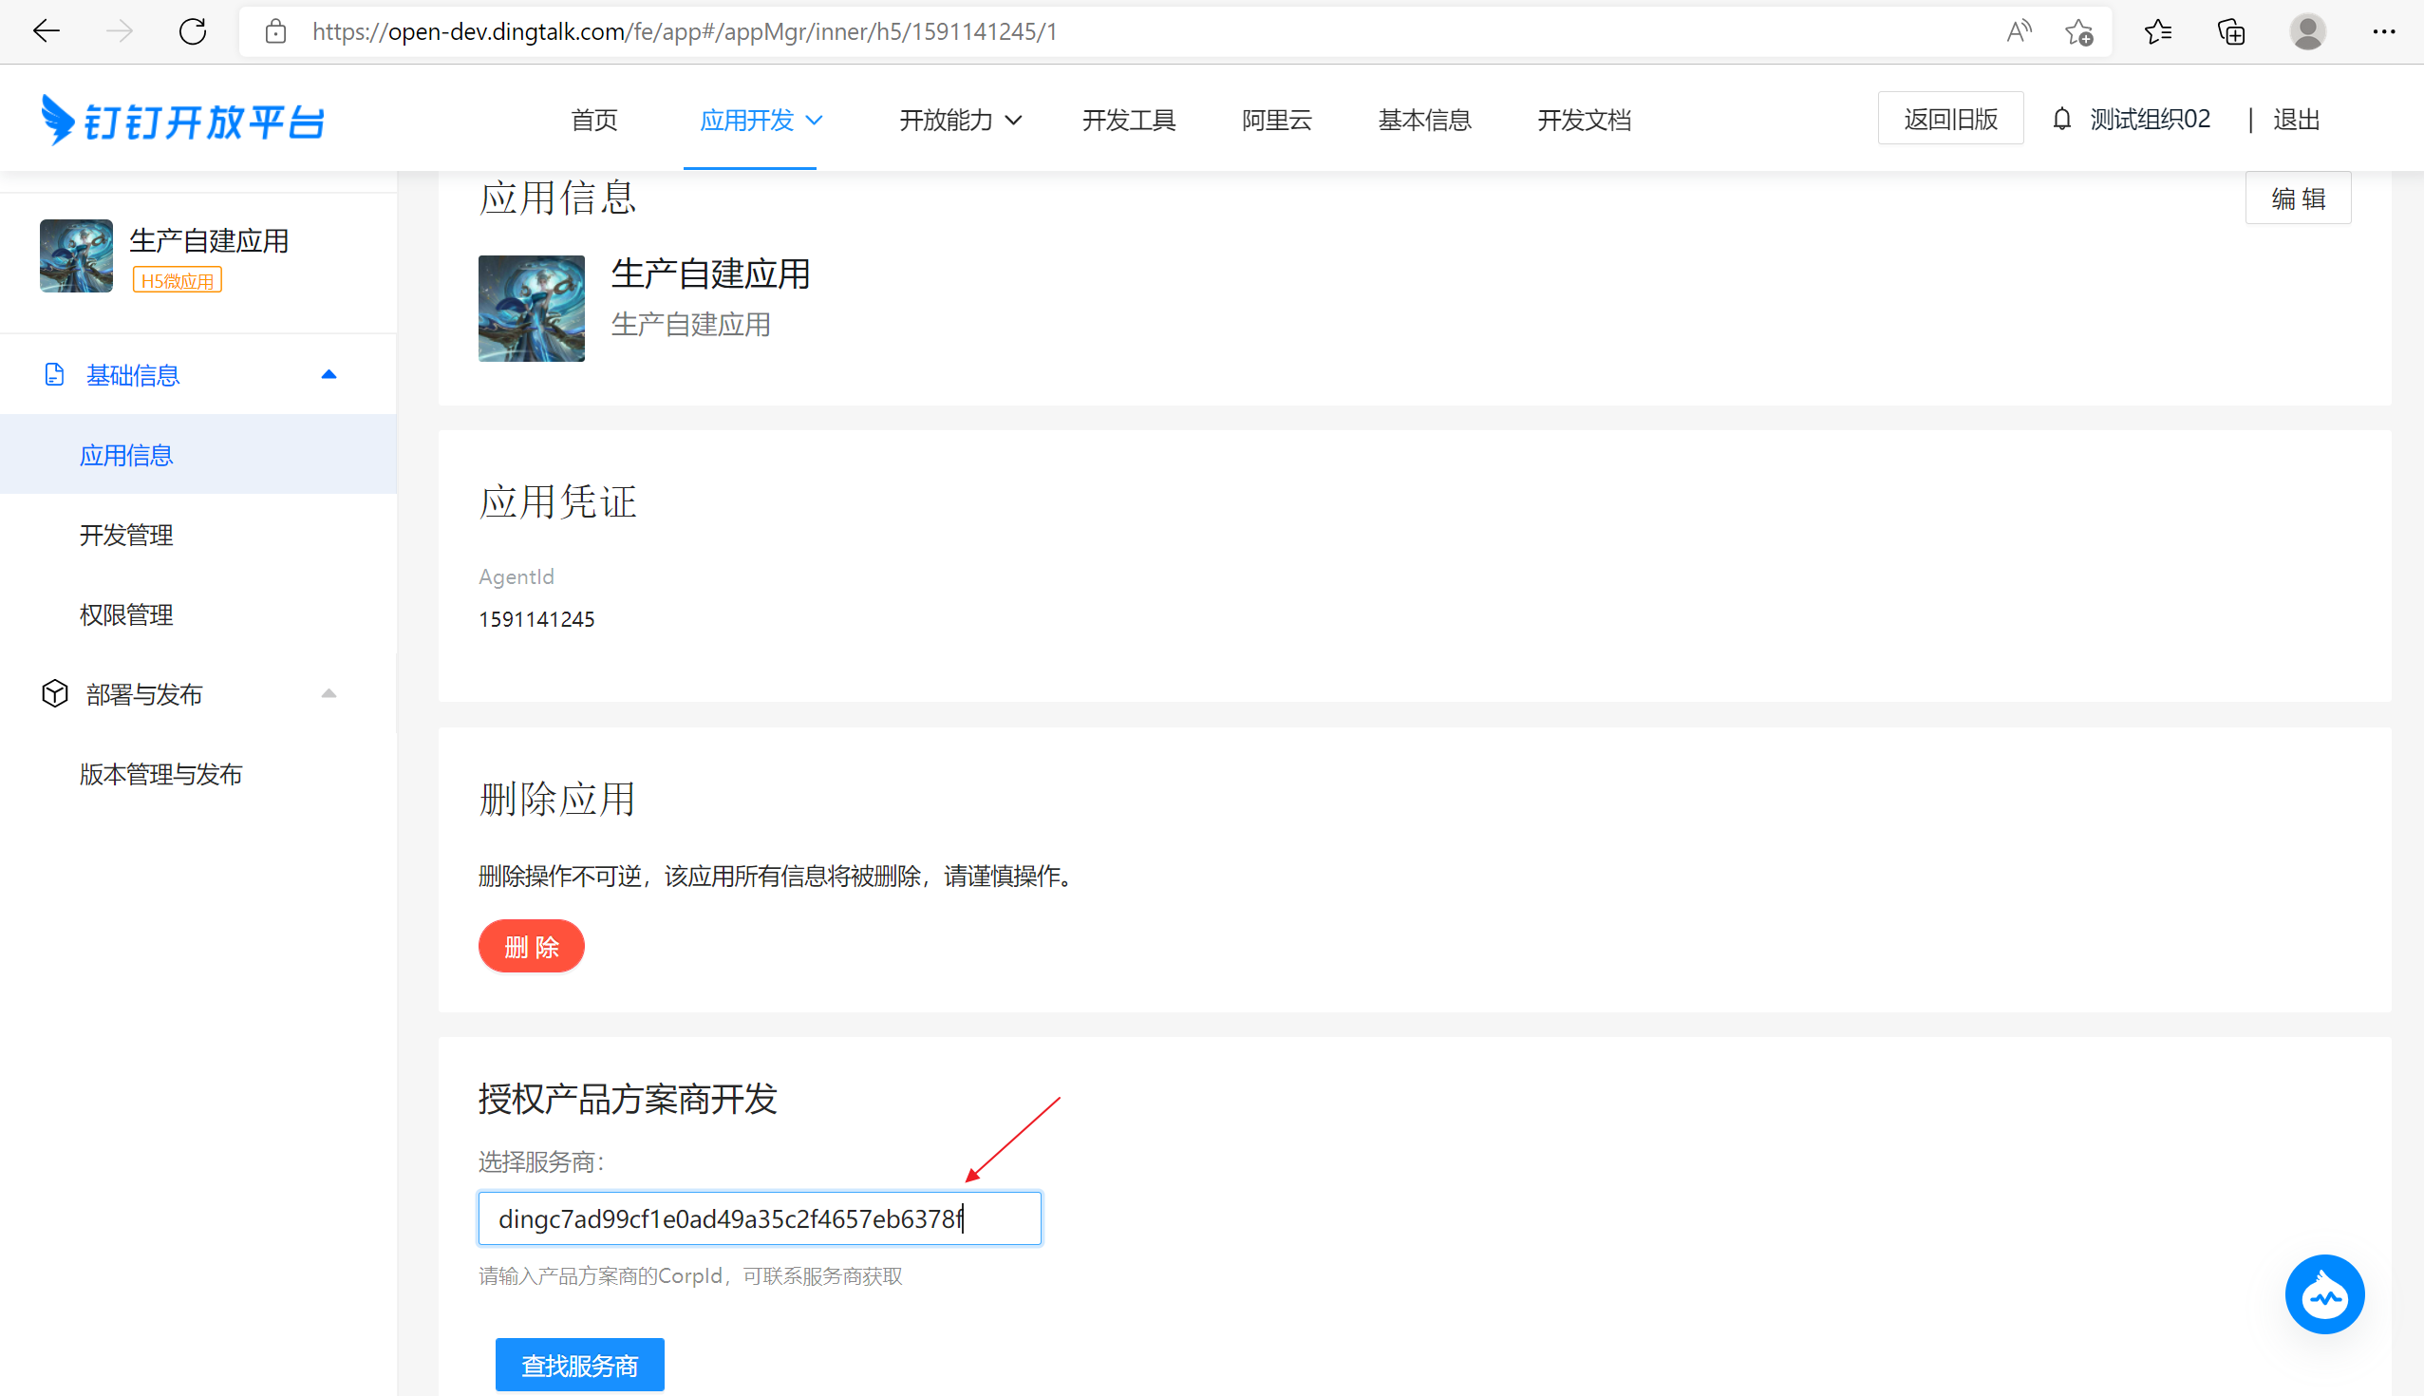The width and height of the screenshot is (2424, 1396).
Task: Expand the 开放能力 dropdown chevron
Action: click(1013, 120)
